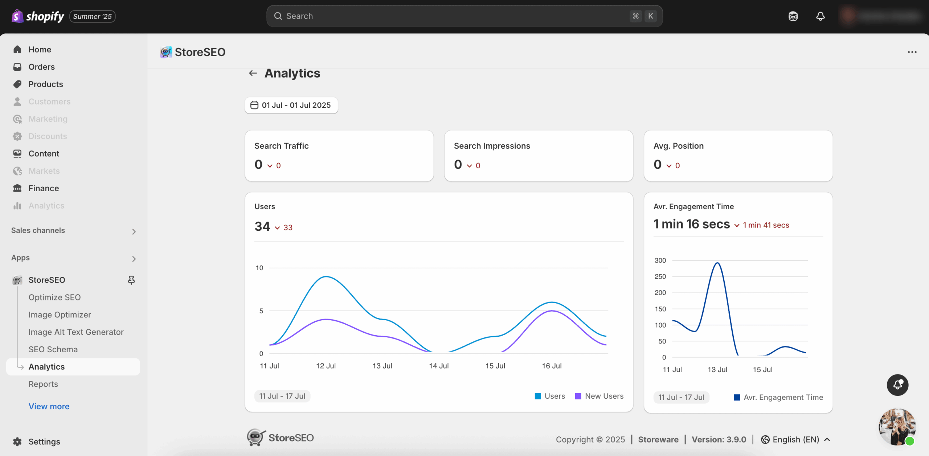
Task: Open Markets in sidebar
Action: 44,171
